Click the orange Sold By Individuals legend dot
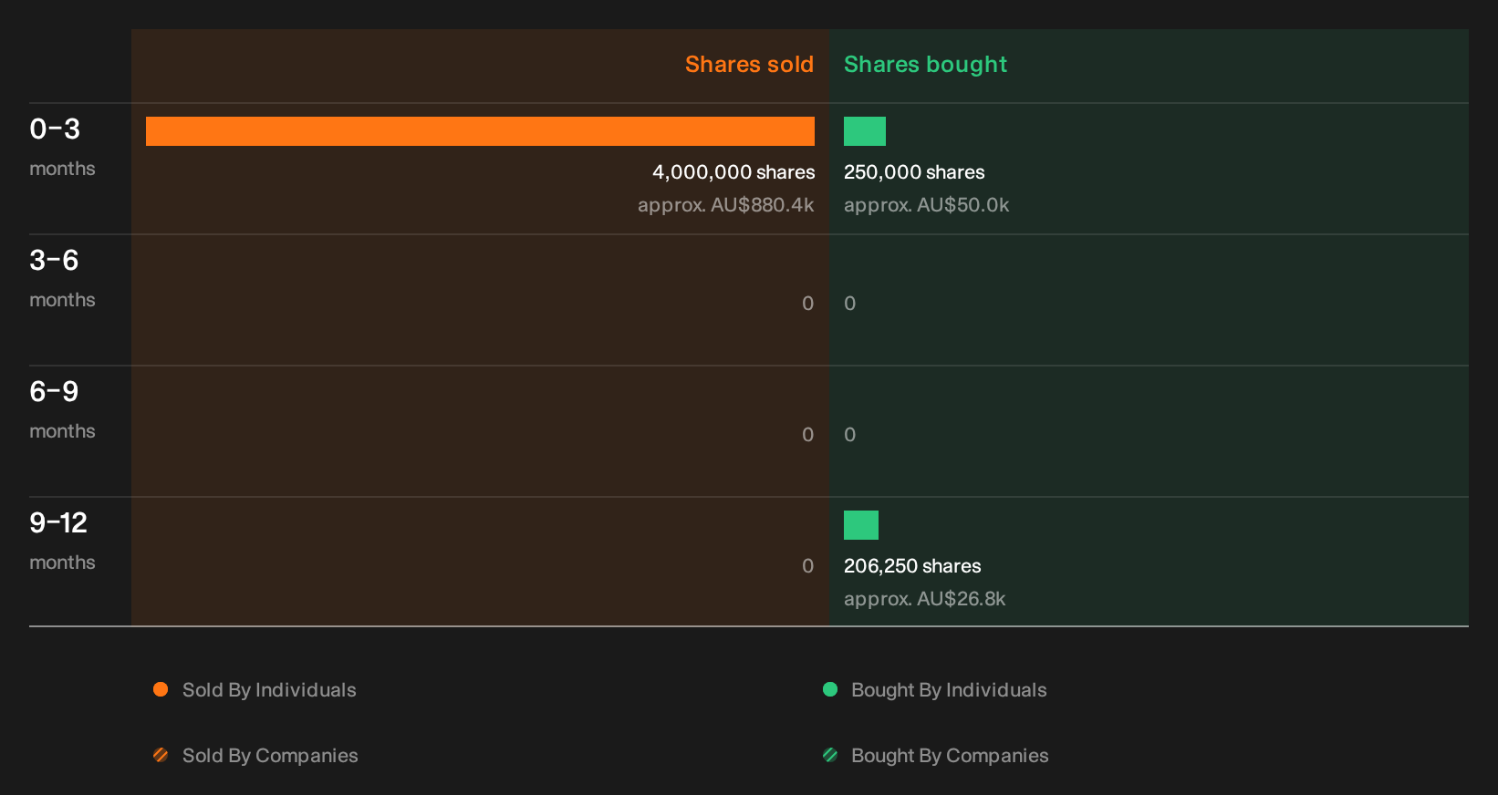 (x=161, y=689)
